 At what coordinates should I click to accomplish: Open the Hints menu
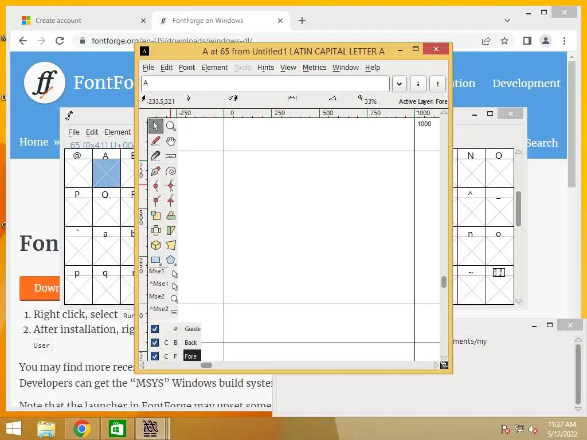coord(266,68)
